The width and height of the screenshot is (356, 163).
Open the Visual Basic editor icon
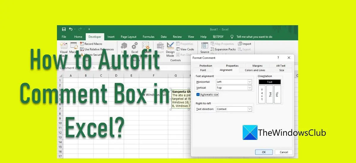[64, 45]
